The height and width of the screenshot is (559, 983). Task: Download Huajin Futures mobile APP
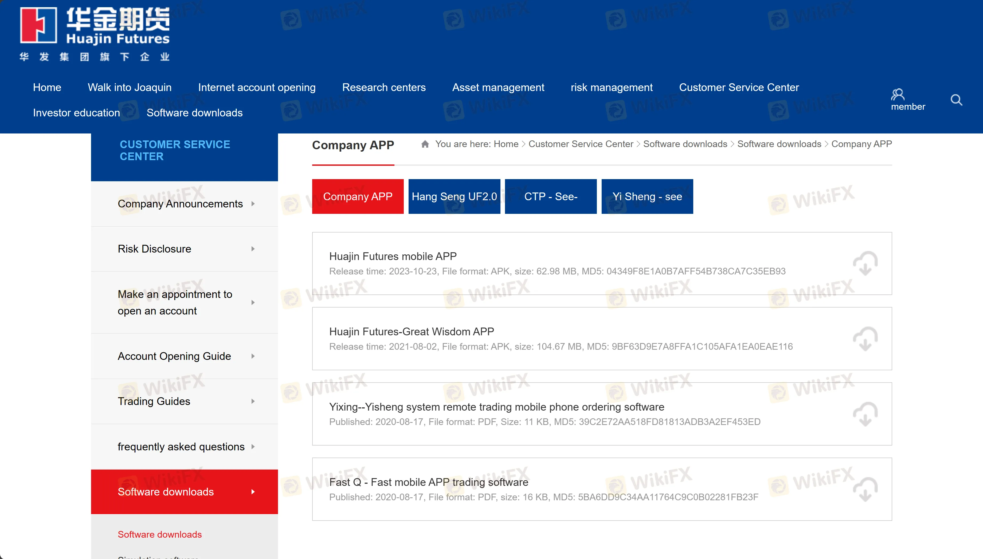[865, 263]
